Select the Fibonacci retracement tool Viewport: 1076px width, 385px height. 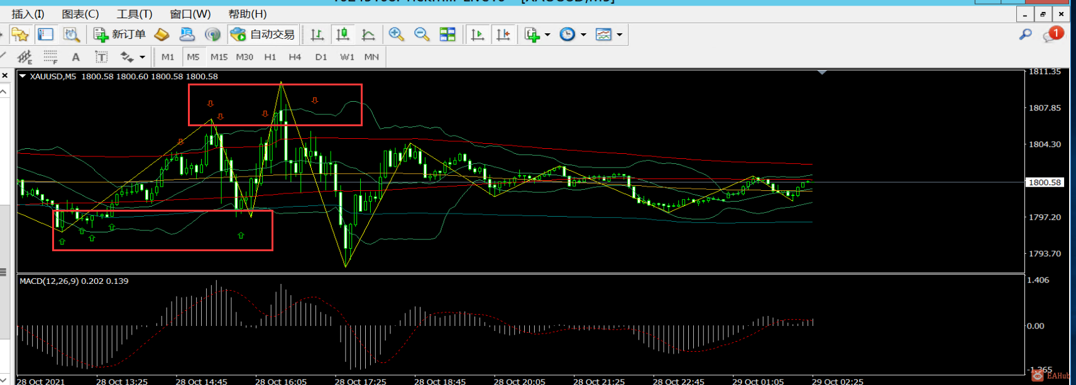point(50,57)
